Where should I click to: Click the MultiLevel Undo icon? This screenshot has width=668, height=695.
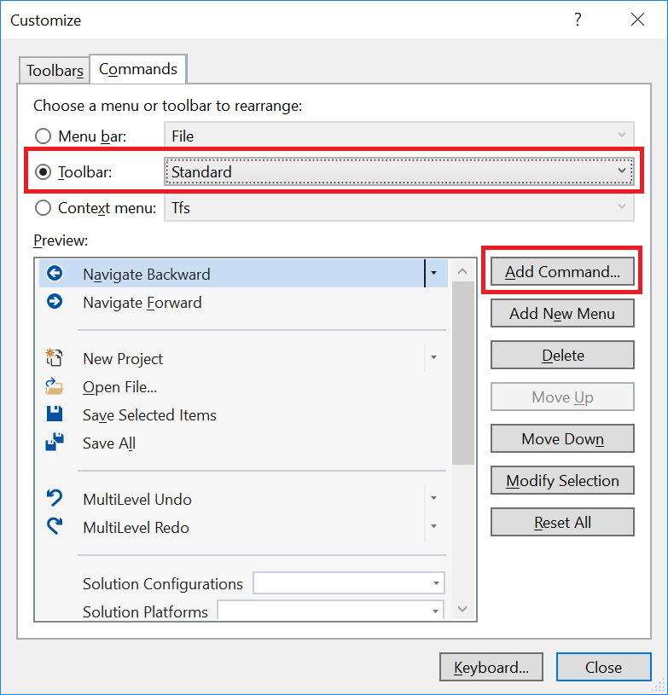click(x=55, y=497)
